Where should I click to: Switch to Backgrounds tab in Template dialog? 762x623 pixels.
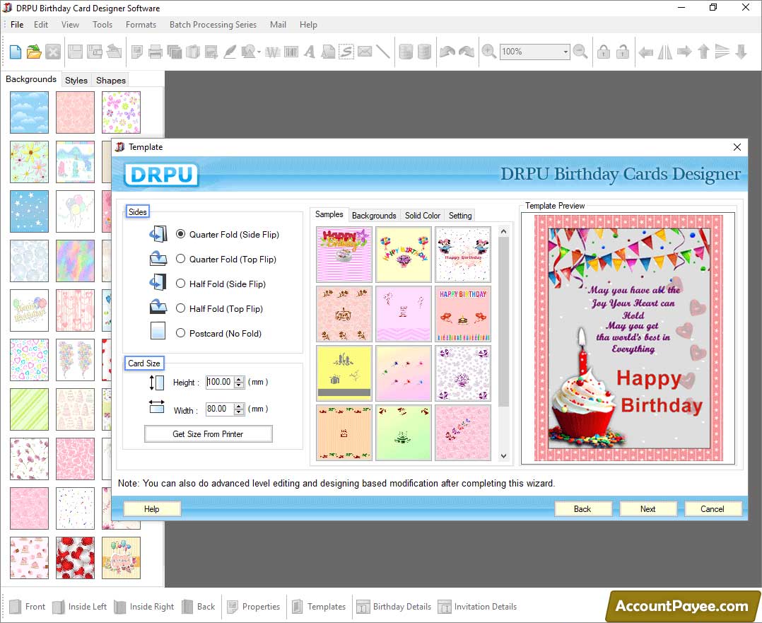(374, 216)
